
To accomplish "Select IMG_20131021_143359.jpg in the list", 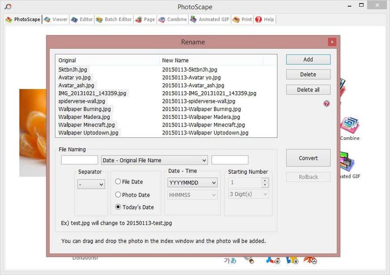I will pos(92,93).
